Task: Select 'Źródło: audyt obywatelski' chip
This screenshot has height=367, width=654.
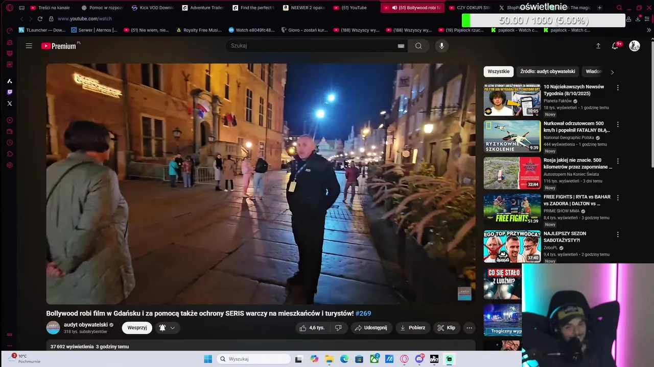Action: pyautogui.click(x=548, y=71)
